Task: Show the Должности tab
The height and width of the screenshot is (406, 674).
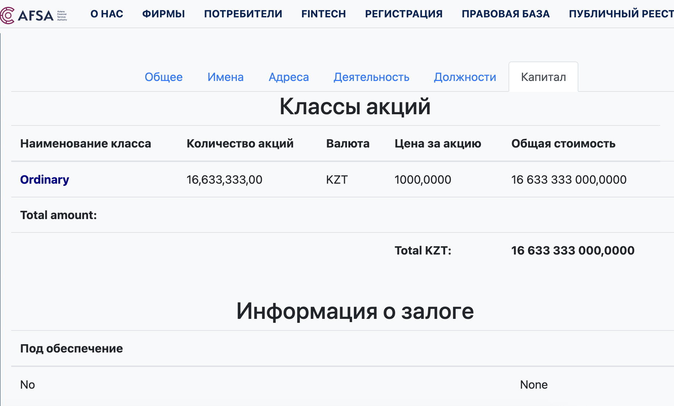Action: coord(465,77)
